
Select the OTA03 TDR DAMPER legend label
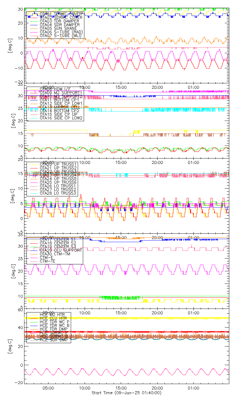[x=60, y=21]
